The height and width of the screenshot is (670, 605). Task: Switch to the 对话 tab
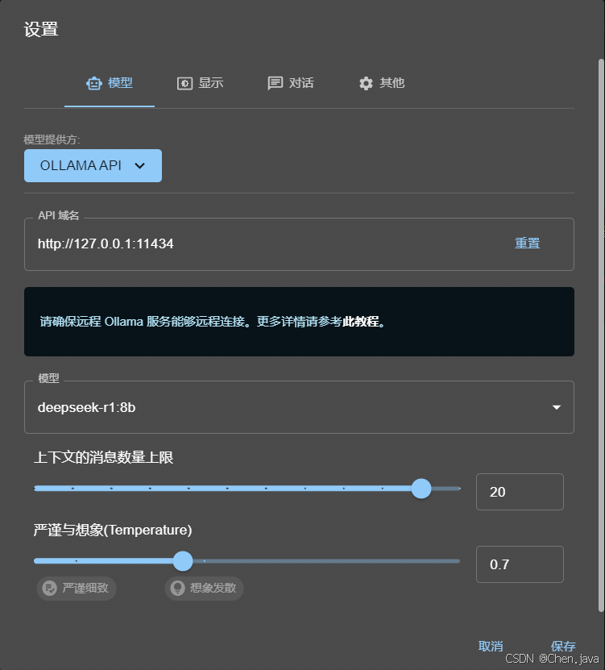click(x=290, y=83)
